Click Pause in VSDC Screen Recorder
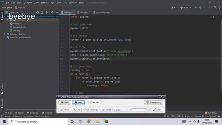 coord(65,102)
